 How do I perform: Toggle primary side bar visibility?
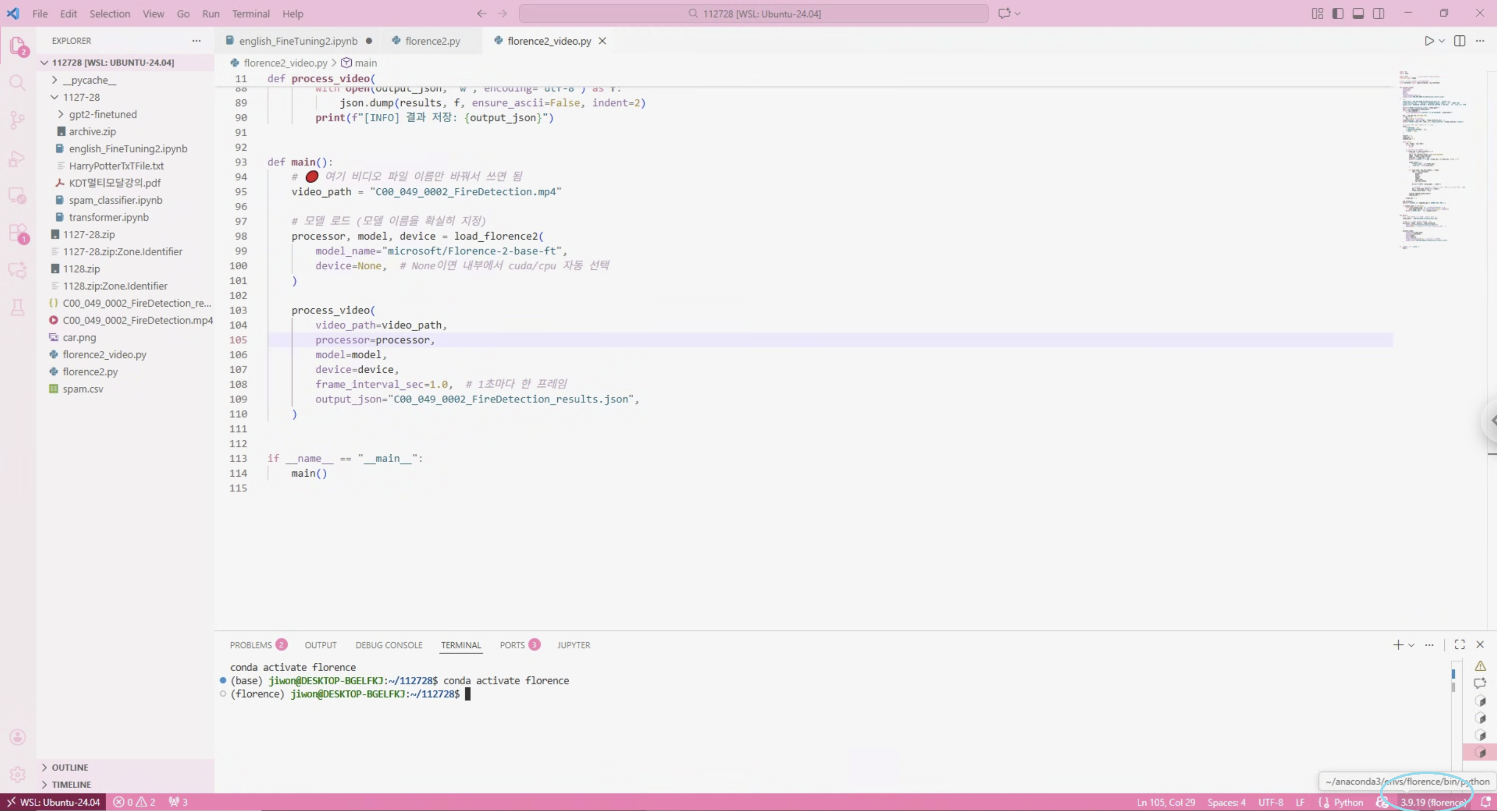coord(1337,14)
